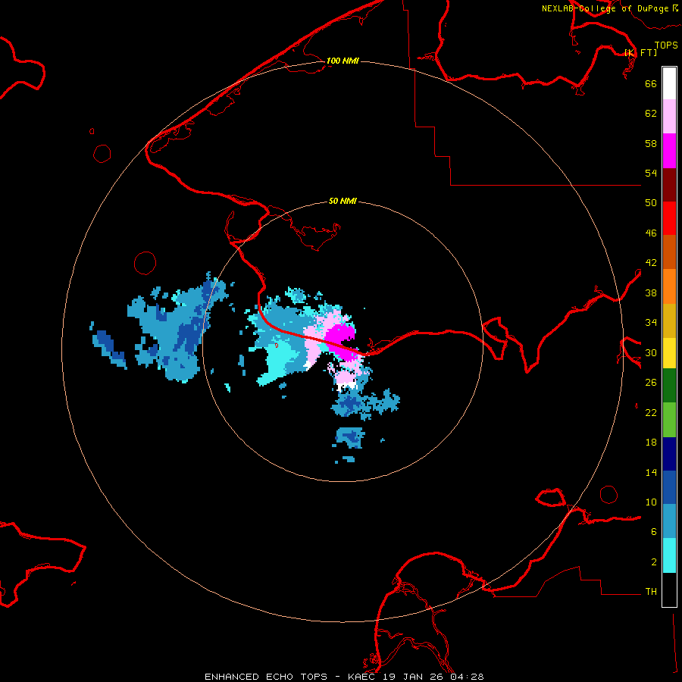The height and width of the screenshot is (682, 682).
Task: Click the sky blue legend swatch
Action: (669, 521)
